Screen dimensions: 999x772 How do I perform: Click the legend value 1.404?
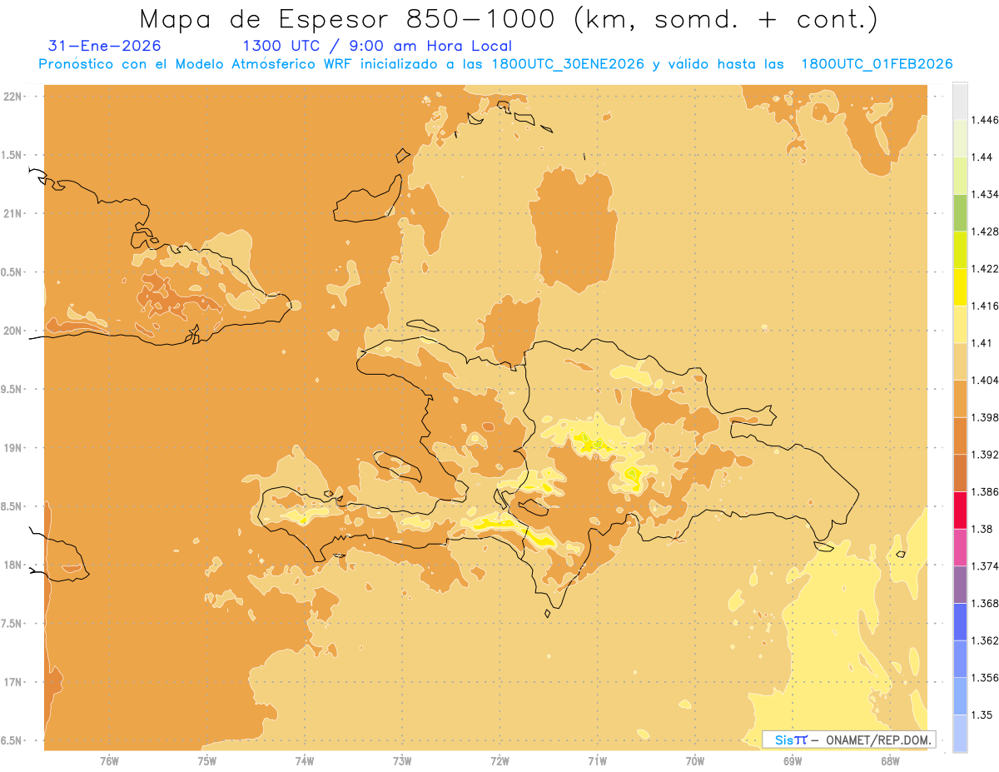(986, 380)
